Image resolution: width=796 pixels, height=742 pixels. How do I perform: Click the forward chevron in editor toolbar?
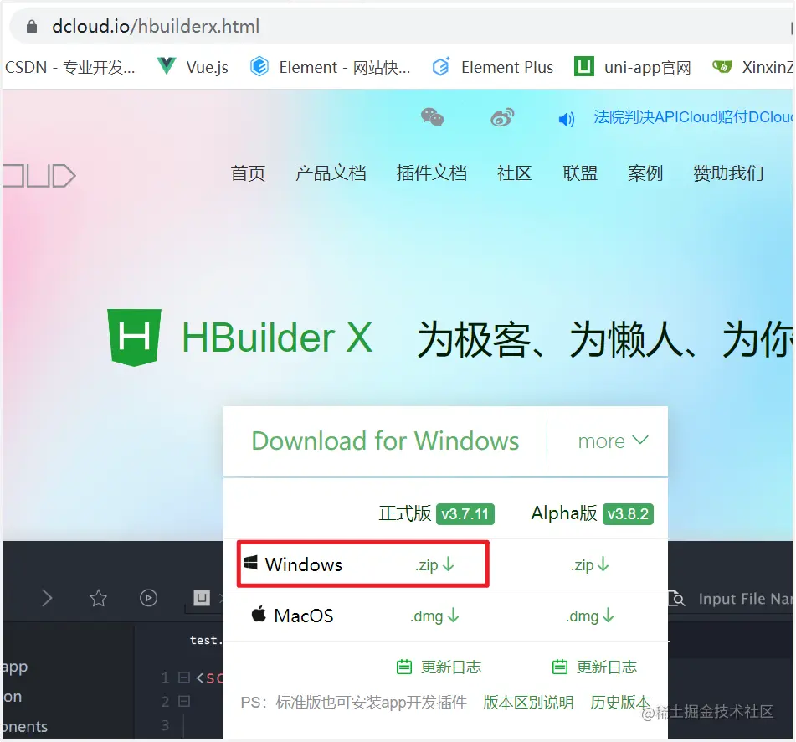click(x=47, y=598)
